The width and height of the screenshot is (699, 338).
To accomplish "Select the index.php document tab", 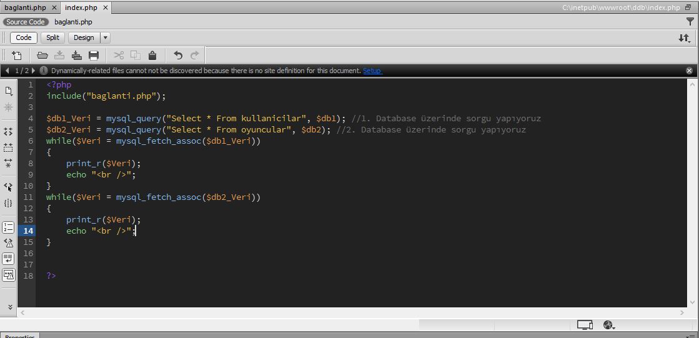I will click(81, 7).
